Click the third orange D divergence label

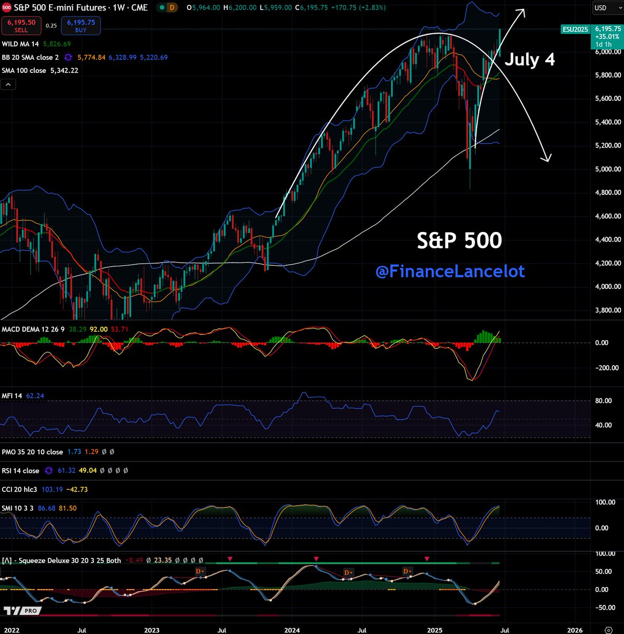407,572
